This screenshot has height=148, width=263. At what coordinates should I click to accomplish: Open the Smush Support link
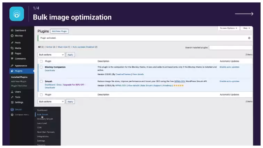coord(157,85)
